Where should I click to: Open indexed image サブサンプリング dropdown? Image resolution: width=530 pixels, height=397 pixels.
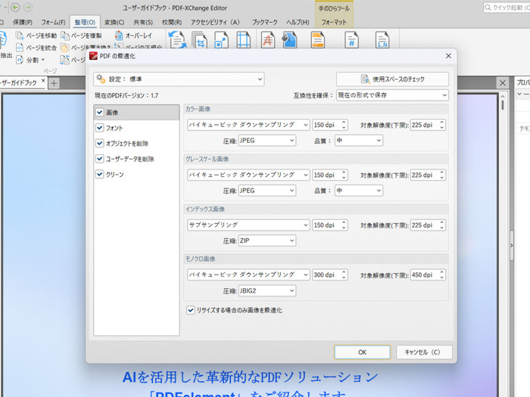(248, 225)
